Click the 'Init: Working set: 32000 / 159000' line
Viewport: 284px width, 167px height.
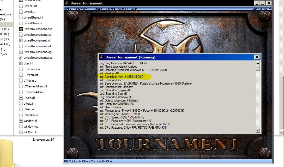click(x=120, y=114)
